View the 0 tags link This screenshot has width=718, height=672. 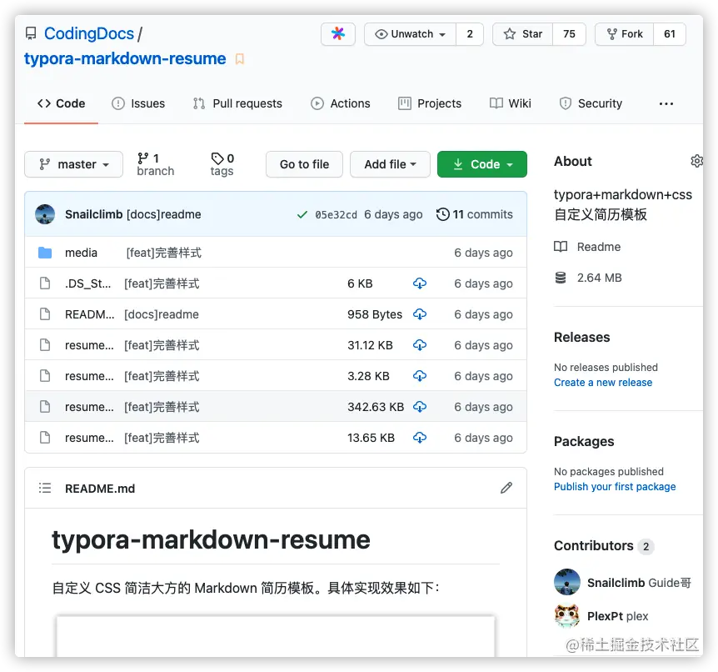click(222, 164)
